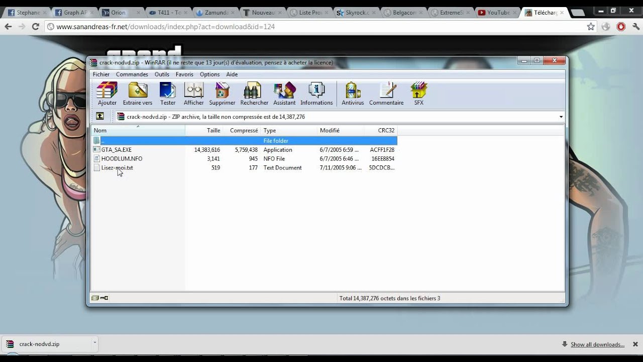
Task: Bookmark this page with the star icon
Action: (x=591, y=27)
